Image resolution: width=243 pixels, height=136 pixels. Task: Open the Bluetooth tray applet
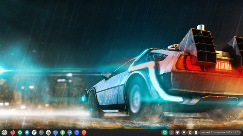[171, 132]
